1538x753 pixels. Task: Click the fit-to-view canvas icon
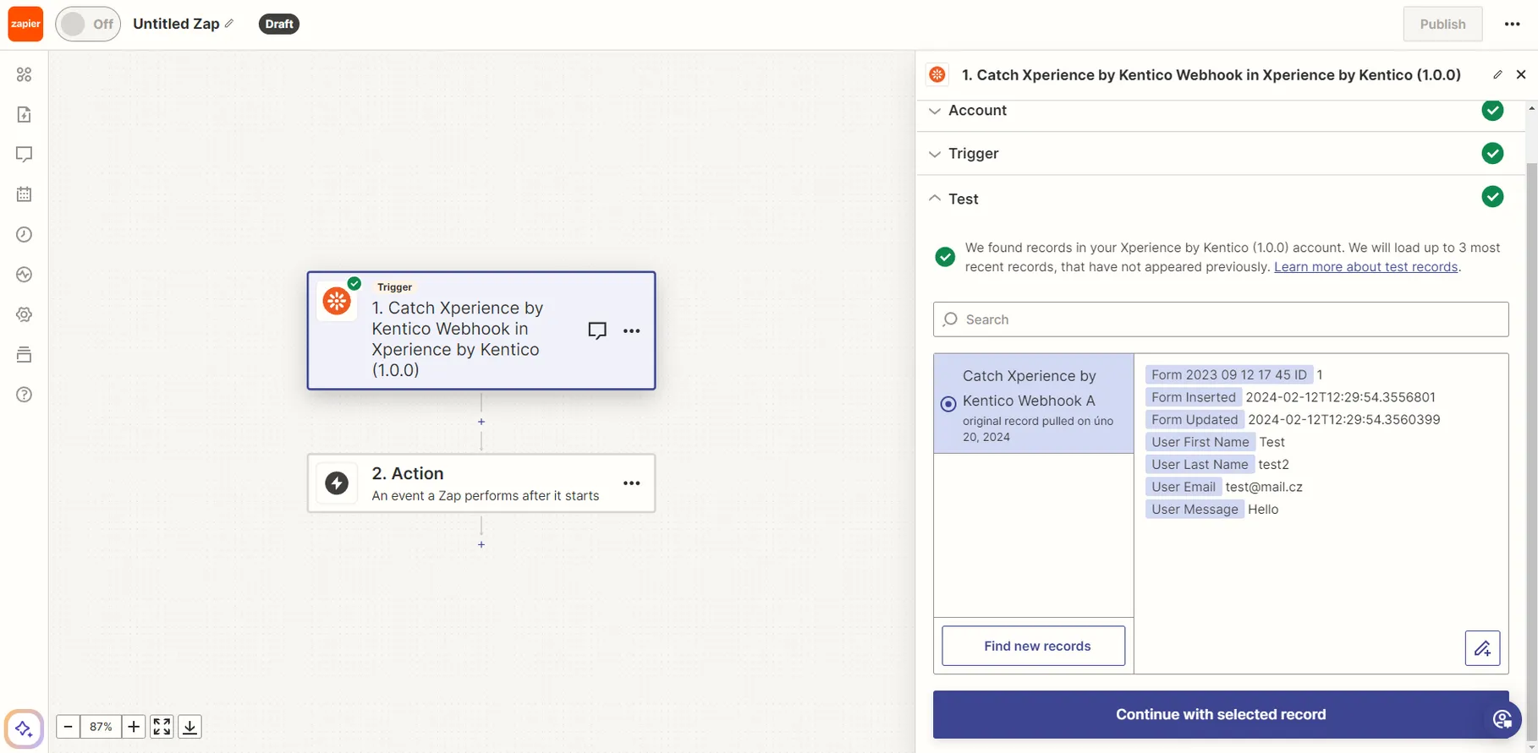point(162,727)
